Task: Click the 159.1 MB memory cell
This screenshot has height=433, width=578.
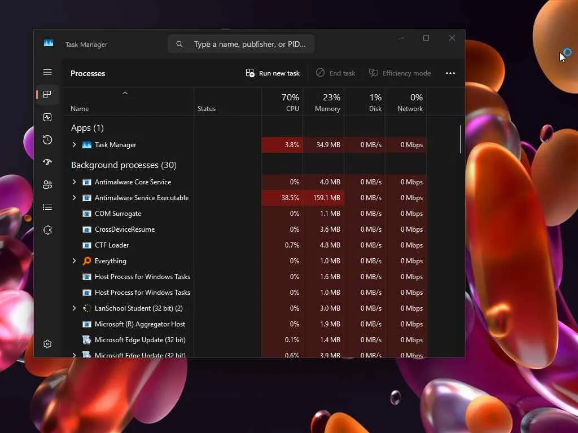Action: point(324,198)
